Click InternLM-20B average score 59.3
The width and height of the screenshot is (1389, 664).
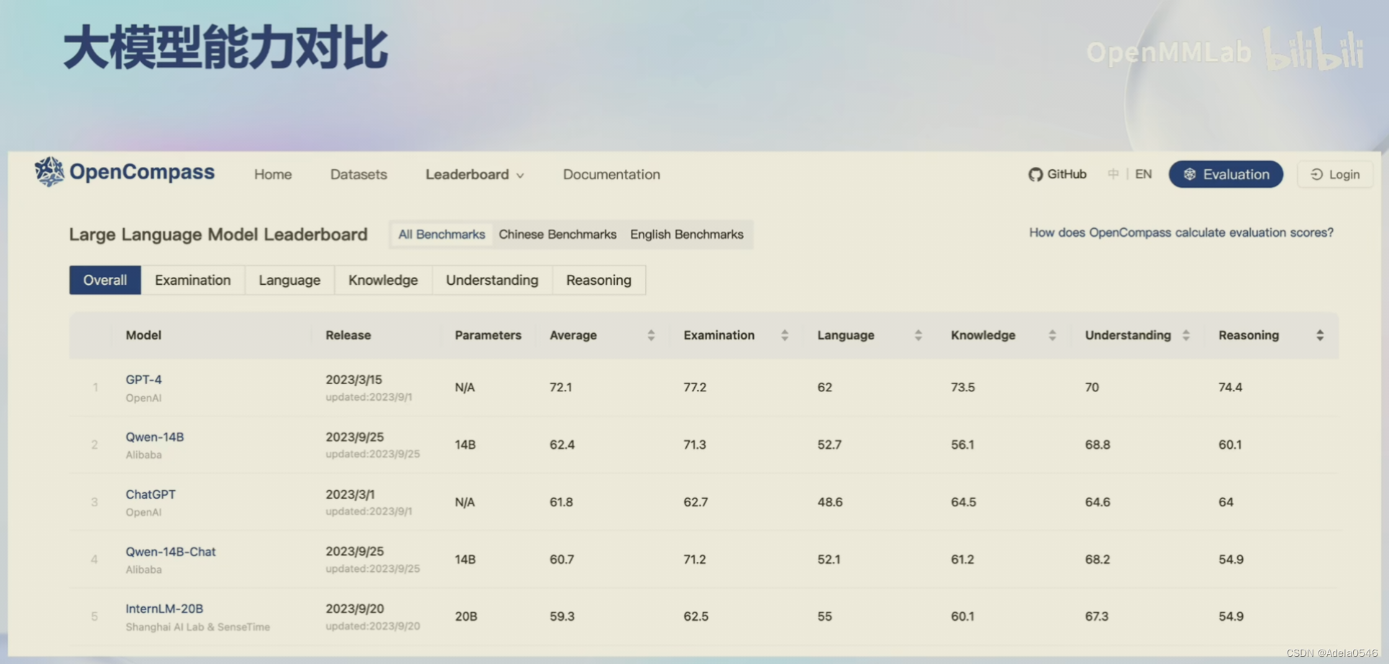click(562, 617)
